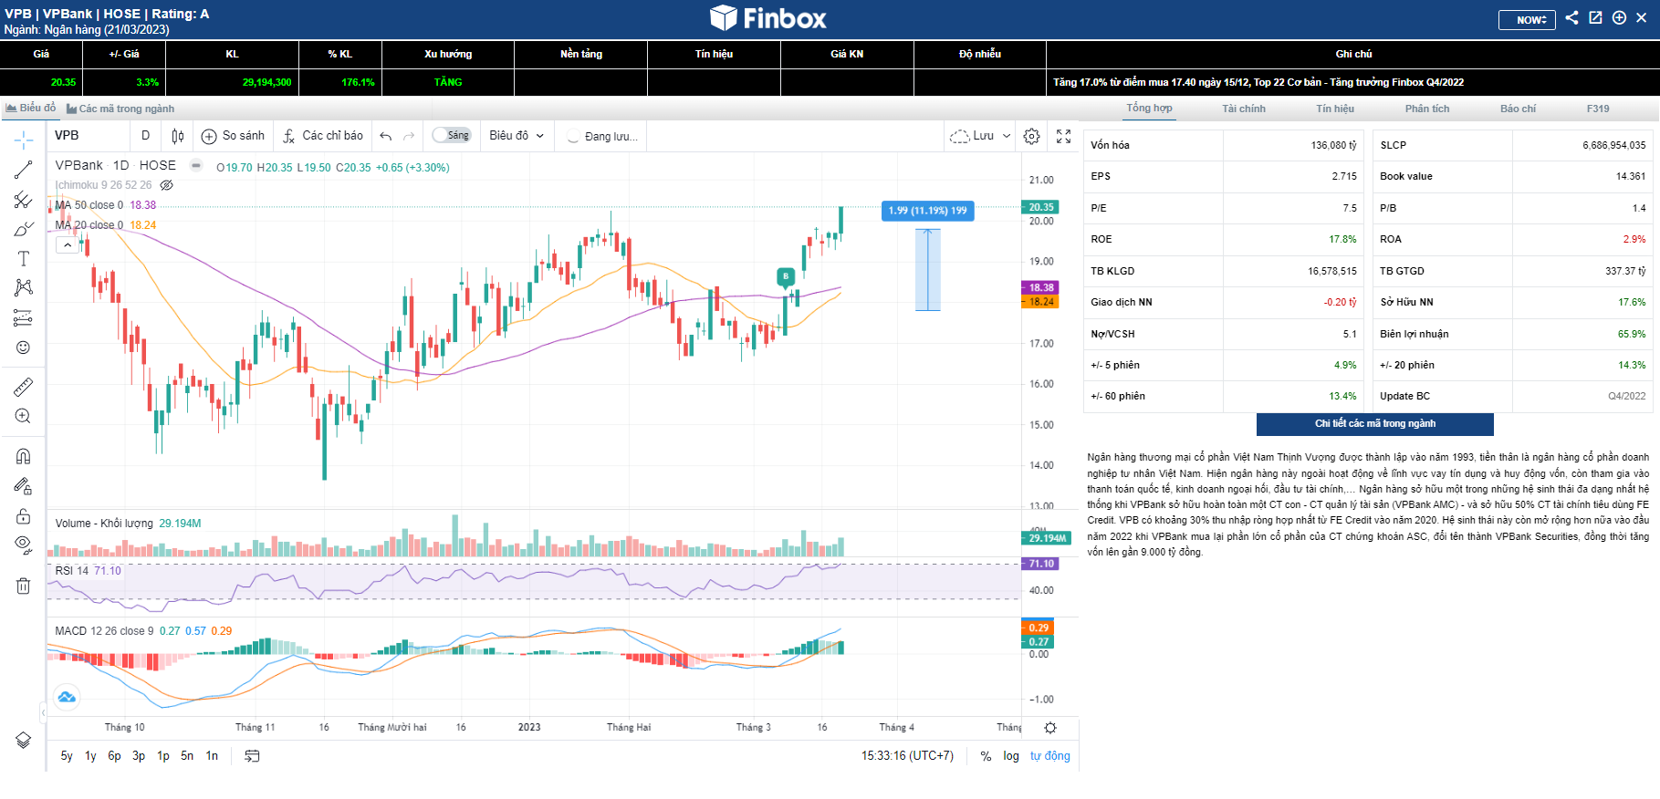Switch to the Tài chính tab
Viewport: 1660px width, 799px height.
tap(1244, 109)
